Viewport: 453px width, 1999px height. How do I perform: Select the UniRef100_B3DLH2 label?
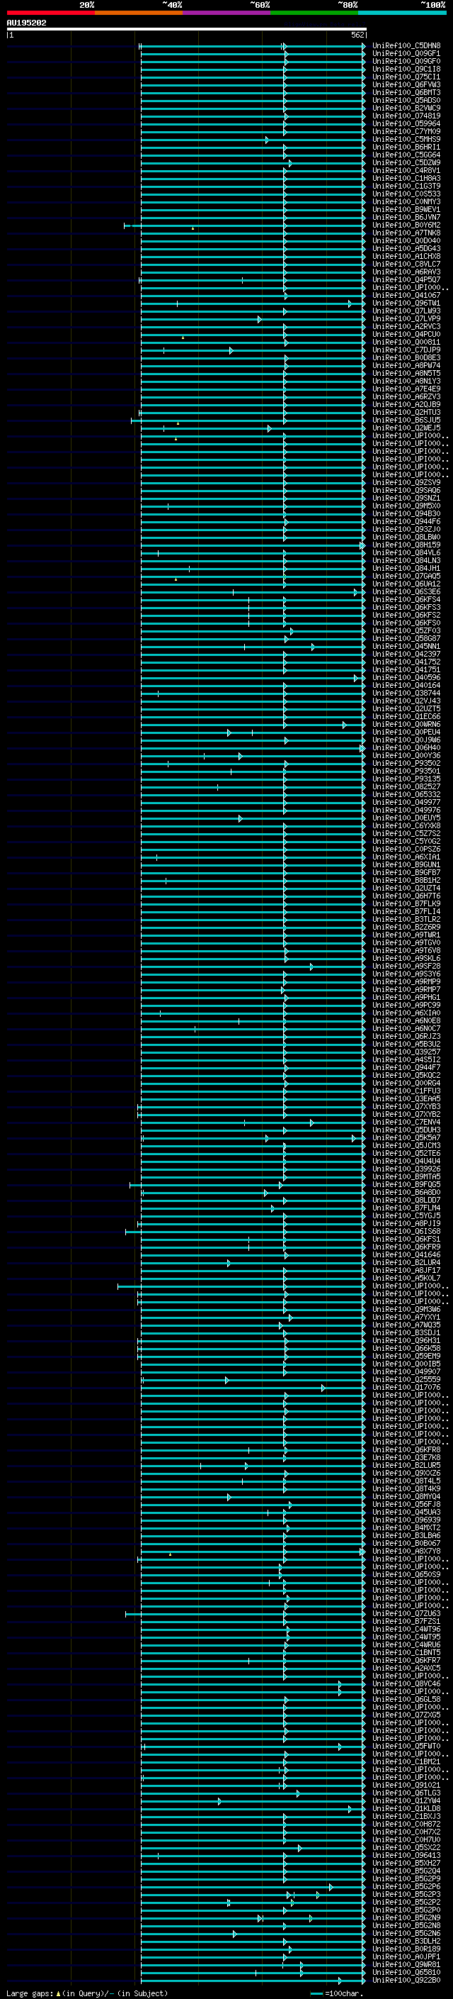pyautogui.click(x=406, y=1941)
